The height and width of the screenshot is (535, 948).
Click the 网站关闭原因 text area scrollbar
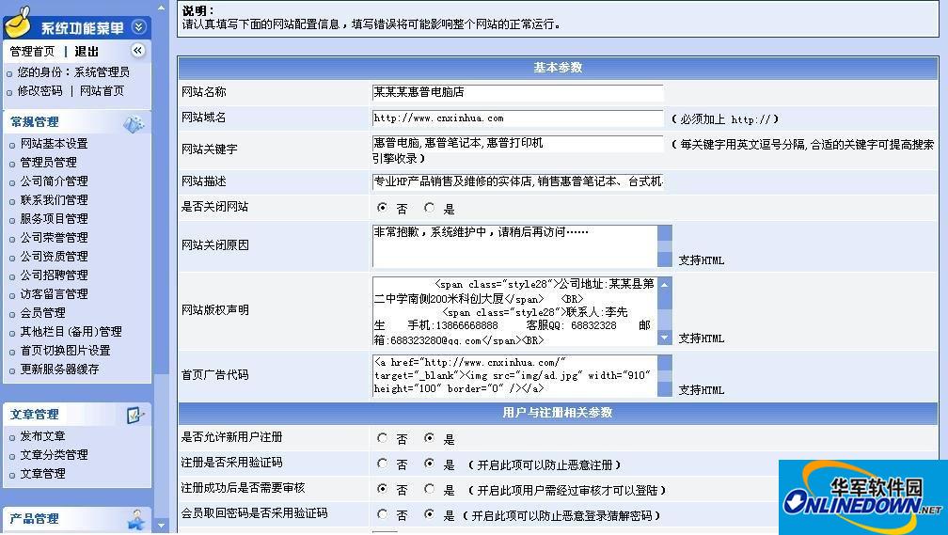(x=664, y=246)
